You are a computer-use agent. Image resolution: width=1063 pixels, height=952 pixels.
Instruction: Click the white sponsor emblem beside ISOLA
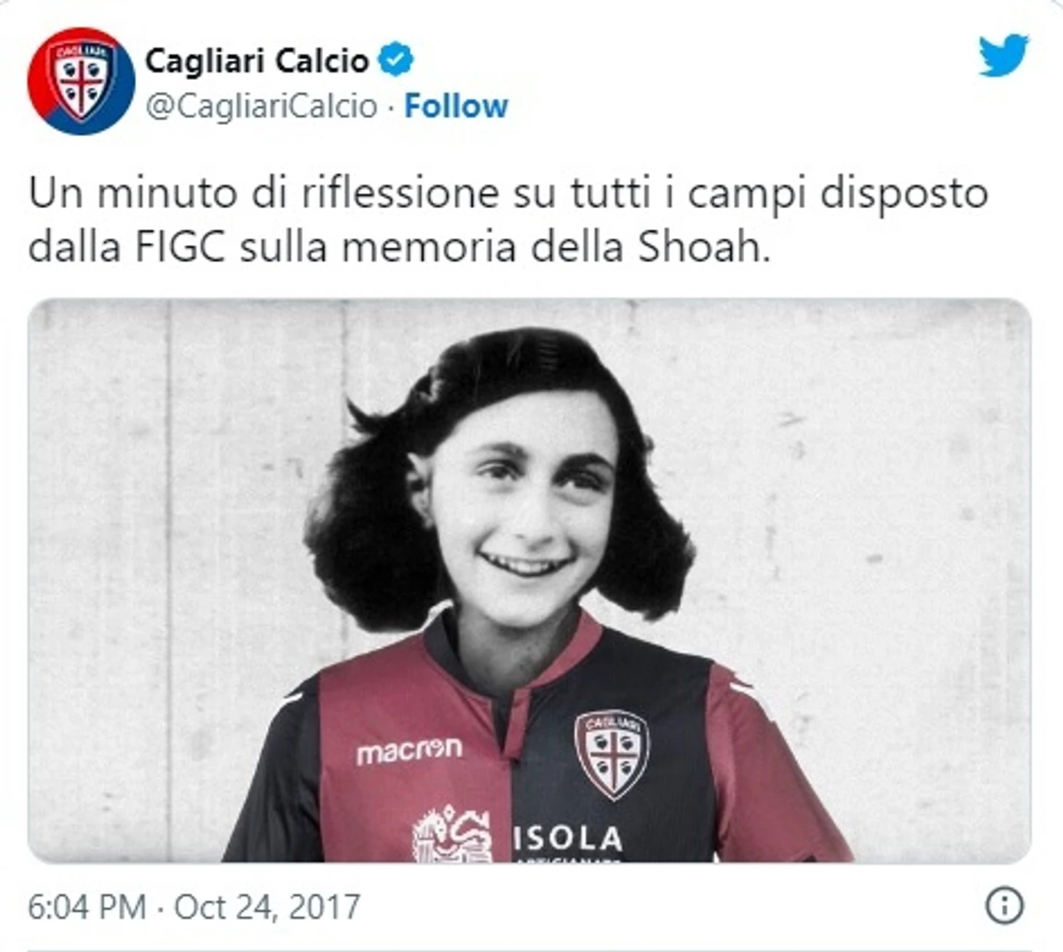click(x=452, y=835)
